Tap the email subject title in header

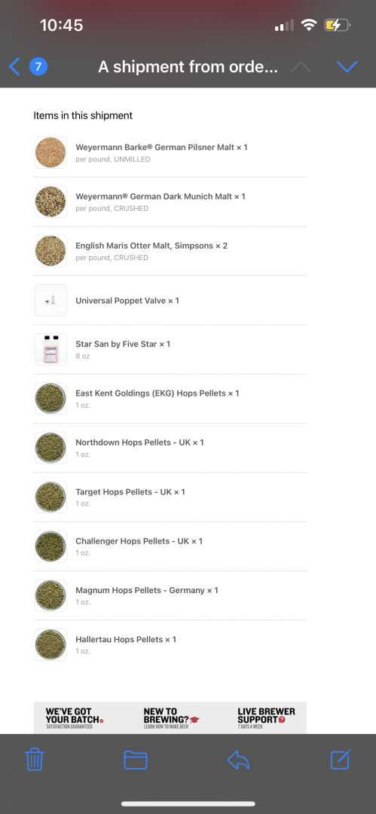coord(188,66)
